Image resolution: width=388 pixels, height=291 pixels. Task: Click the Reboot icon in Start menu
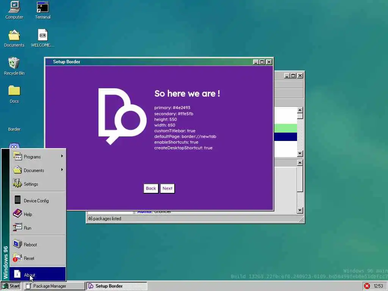tap(17, 244)
